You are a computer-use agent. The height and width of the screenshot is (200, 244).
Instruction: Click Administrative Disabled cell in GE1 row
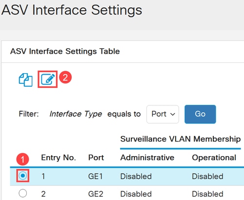tap(136, 177)
